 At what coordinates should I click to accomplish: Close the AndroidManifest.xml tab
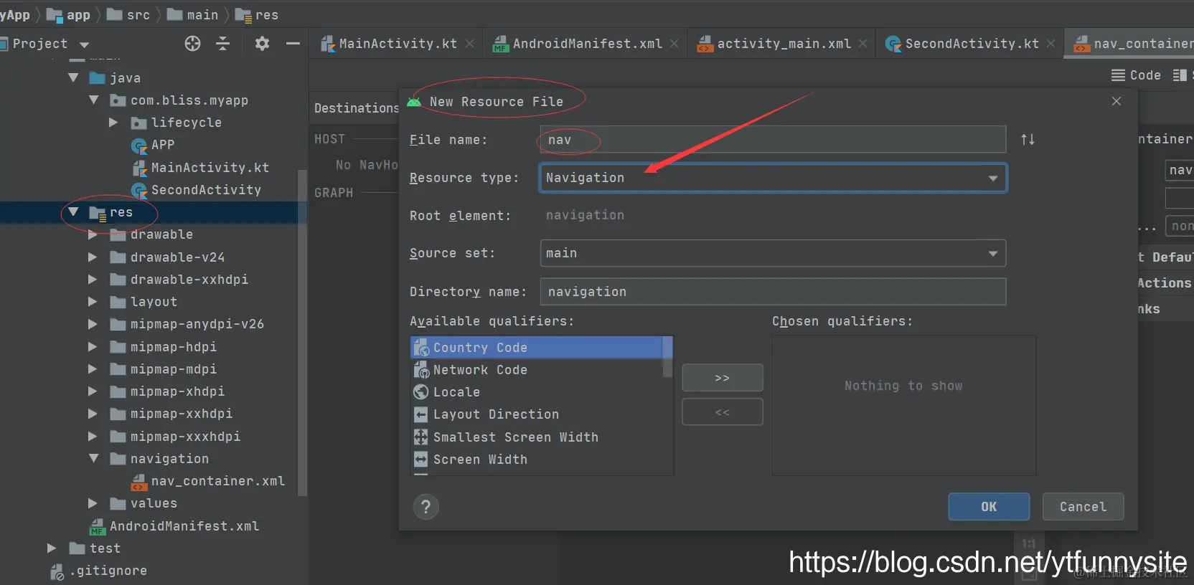pos(674,44)
